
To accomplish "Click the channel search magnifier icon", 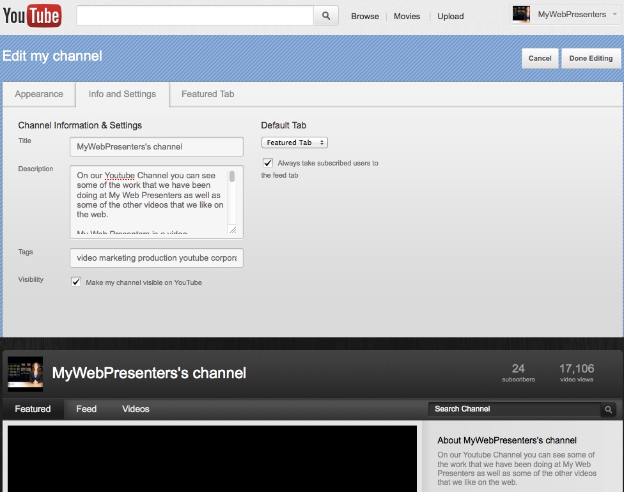I will pyautogui.click(x=609, y=410).
